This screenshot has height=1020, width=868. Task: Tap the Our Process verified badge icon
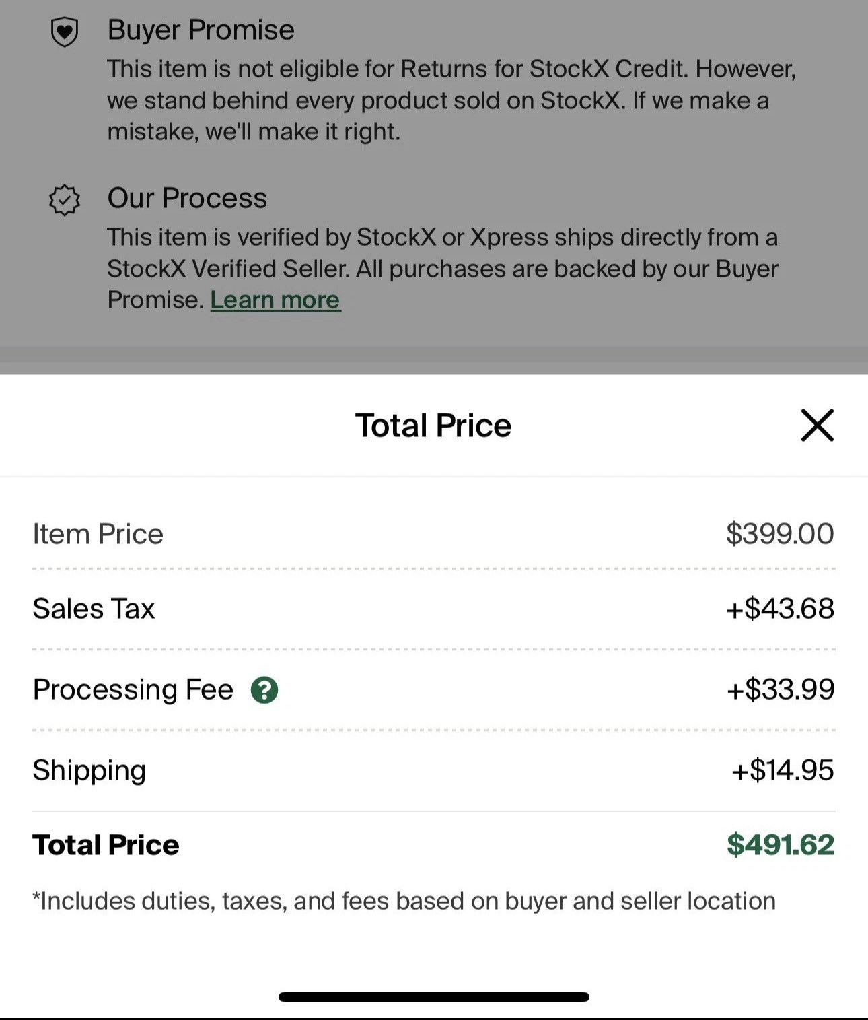(x=65, y=200)
